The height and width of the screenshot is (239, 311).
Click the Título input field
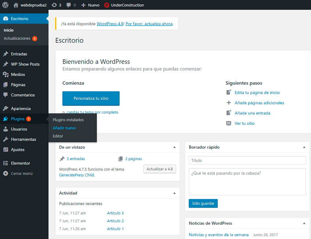coord(247,160)
